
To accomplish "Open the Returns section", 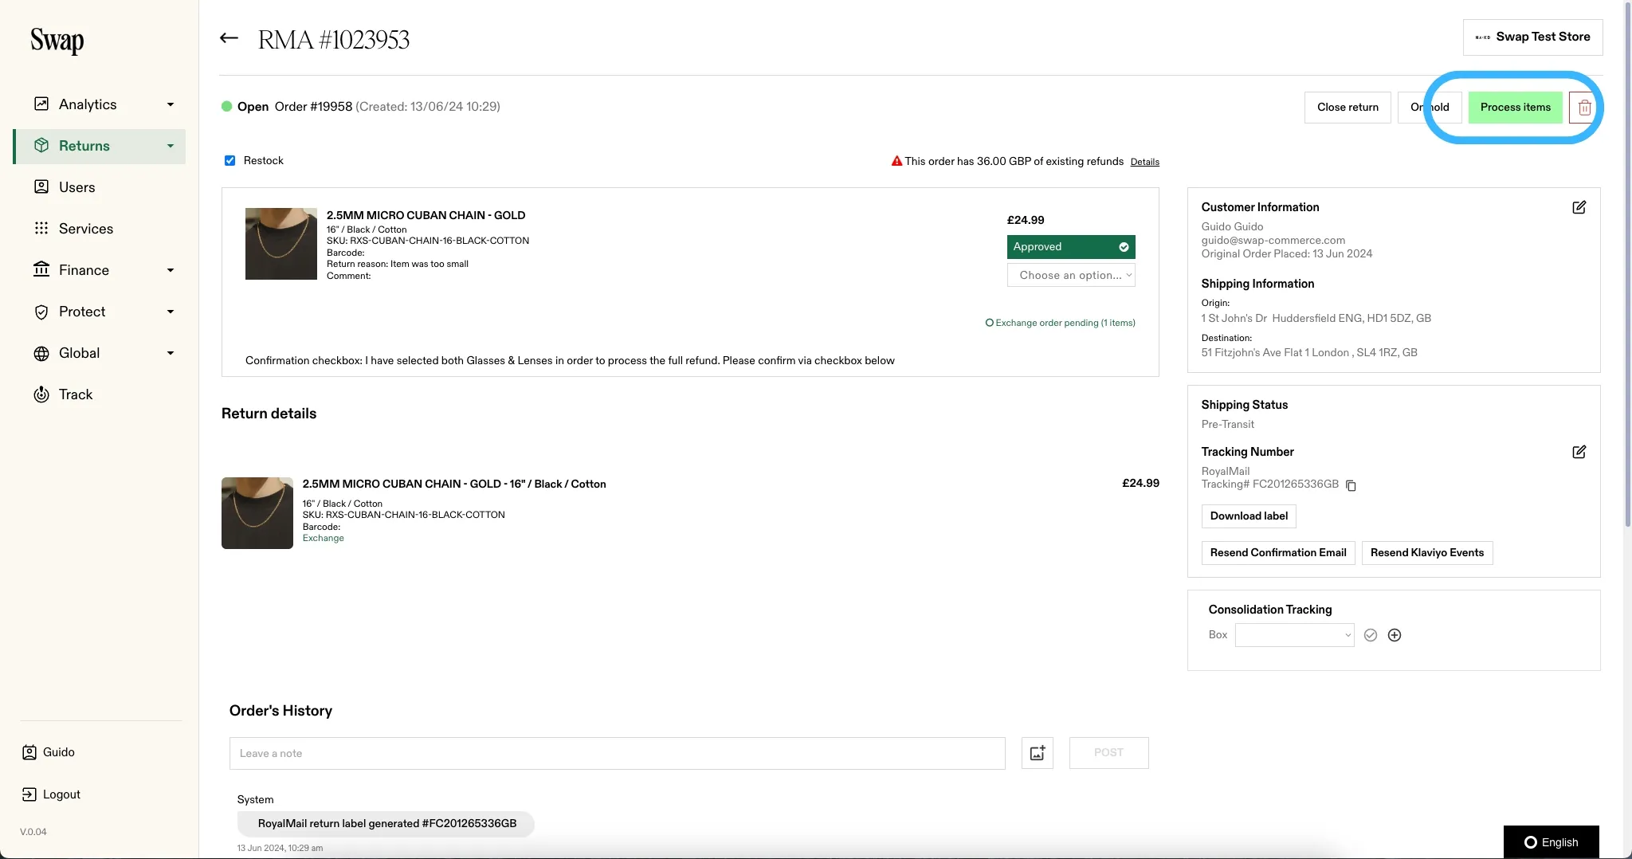I will pyautogui.click(x=100, y=146).
